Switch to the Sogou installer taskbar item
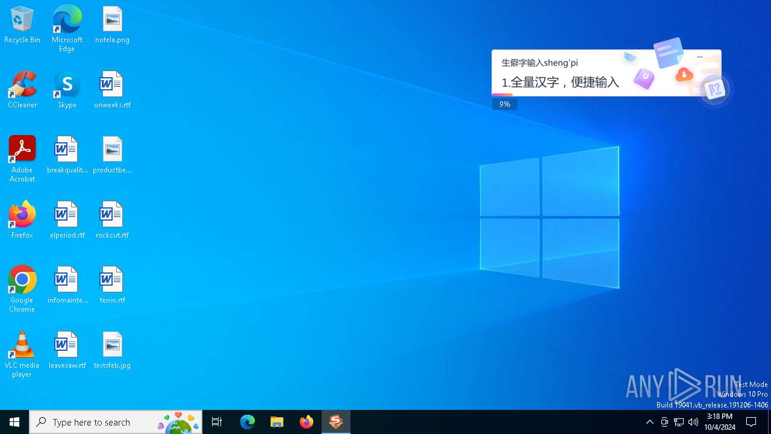The width and height of the screenshot is (771, 434). click(x=336, y=422)
